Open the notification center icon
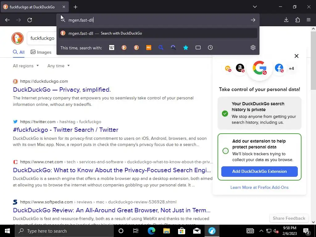The width and height of the screenshot is (316, 237). pyautogui.click(x=306, y=231)
